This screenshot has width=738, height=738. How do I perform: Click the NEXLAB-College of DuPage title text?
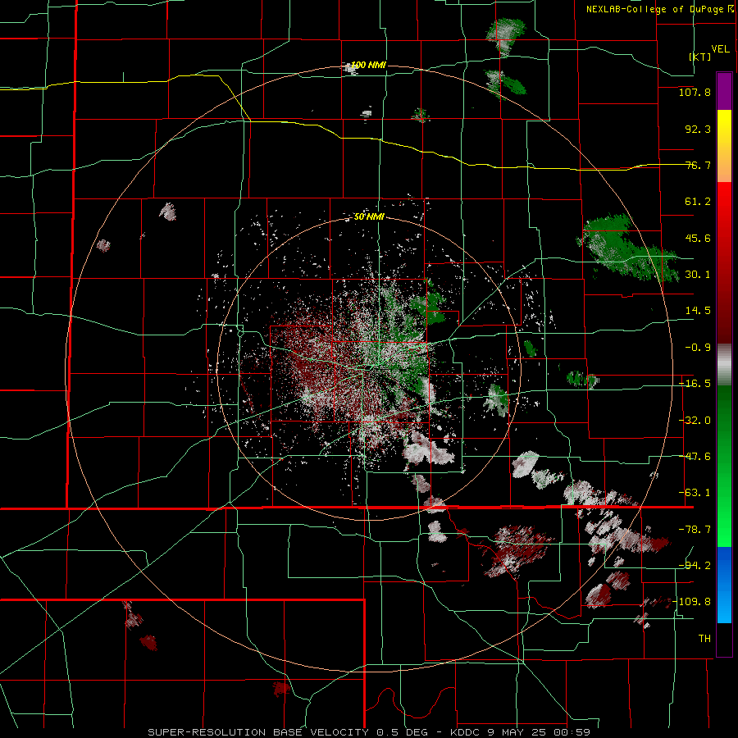click(655, 9)
